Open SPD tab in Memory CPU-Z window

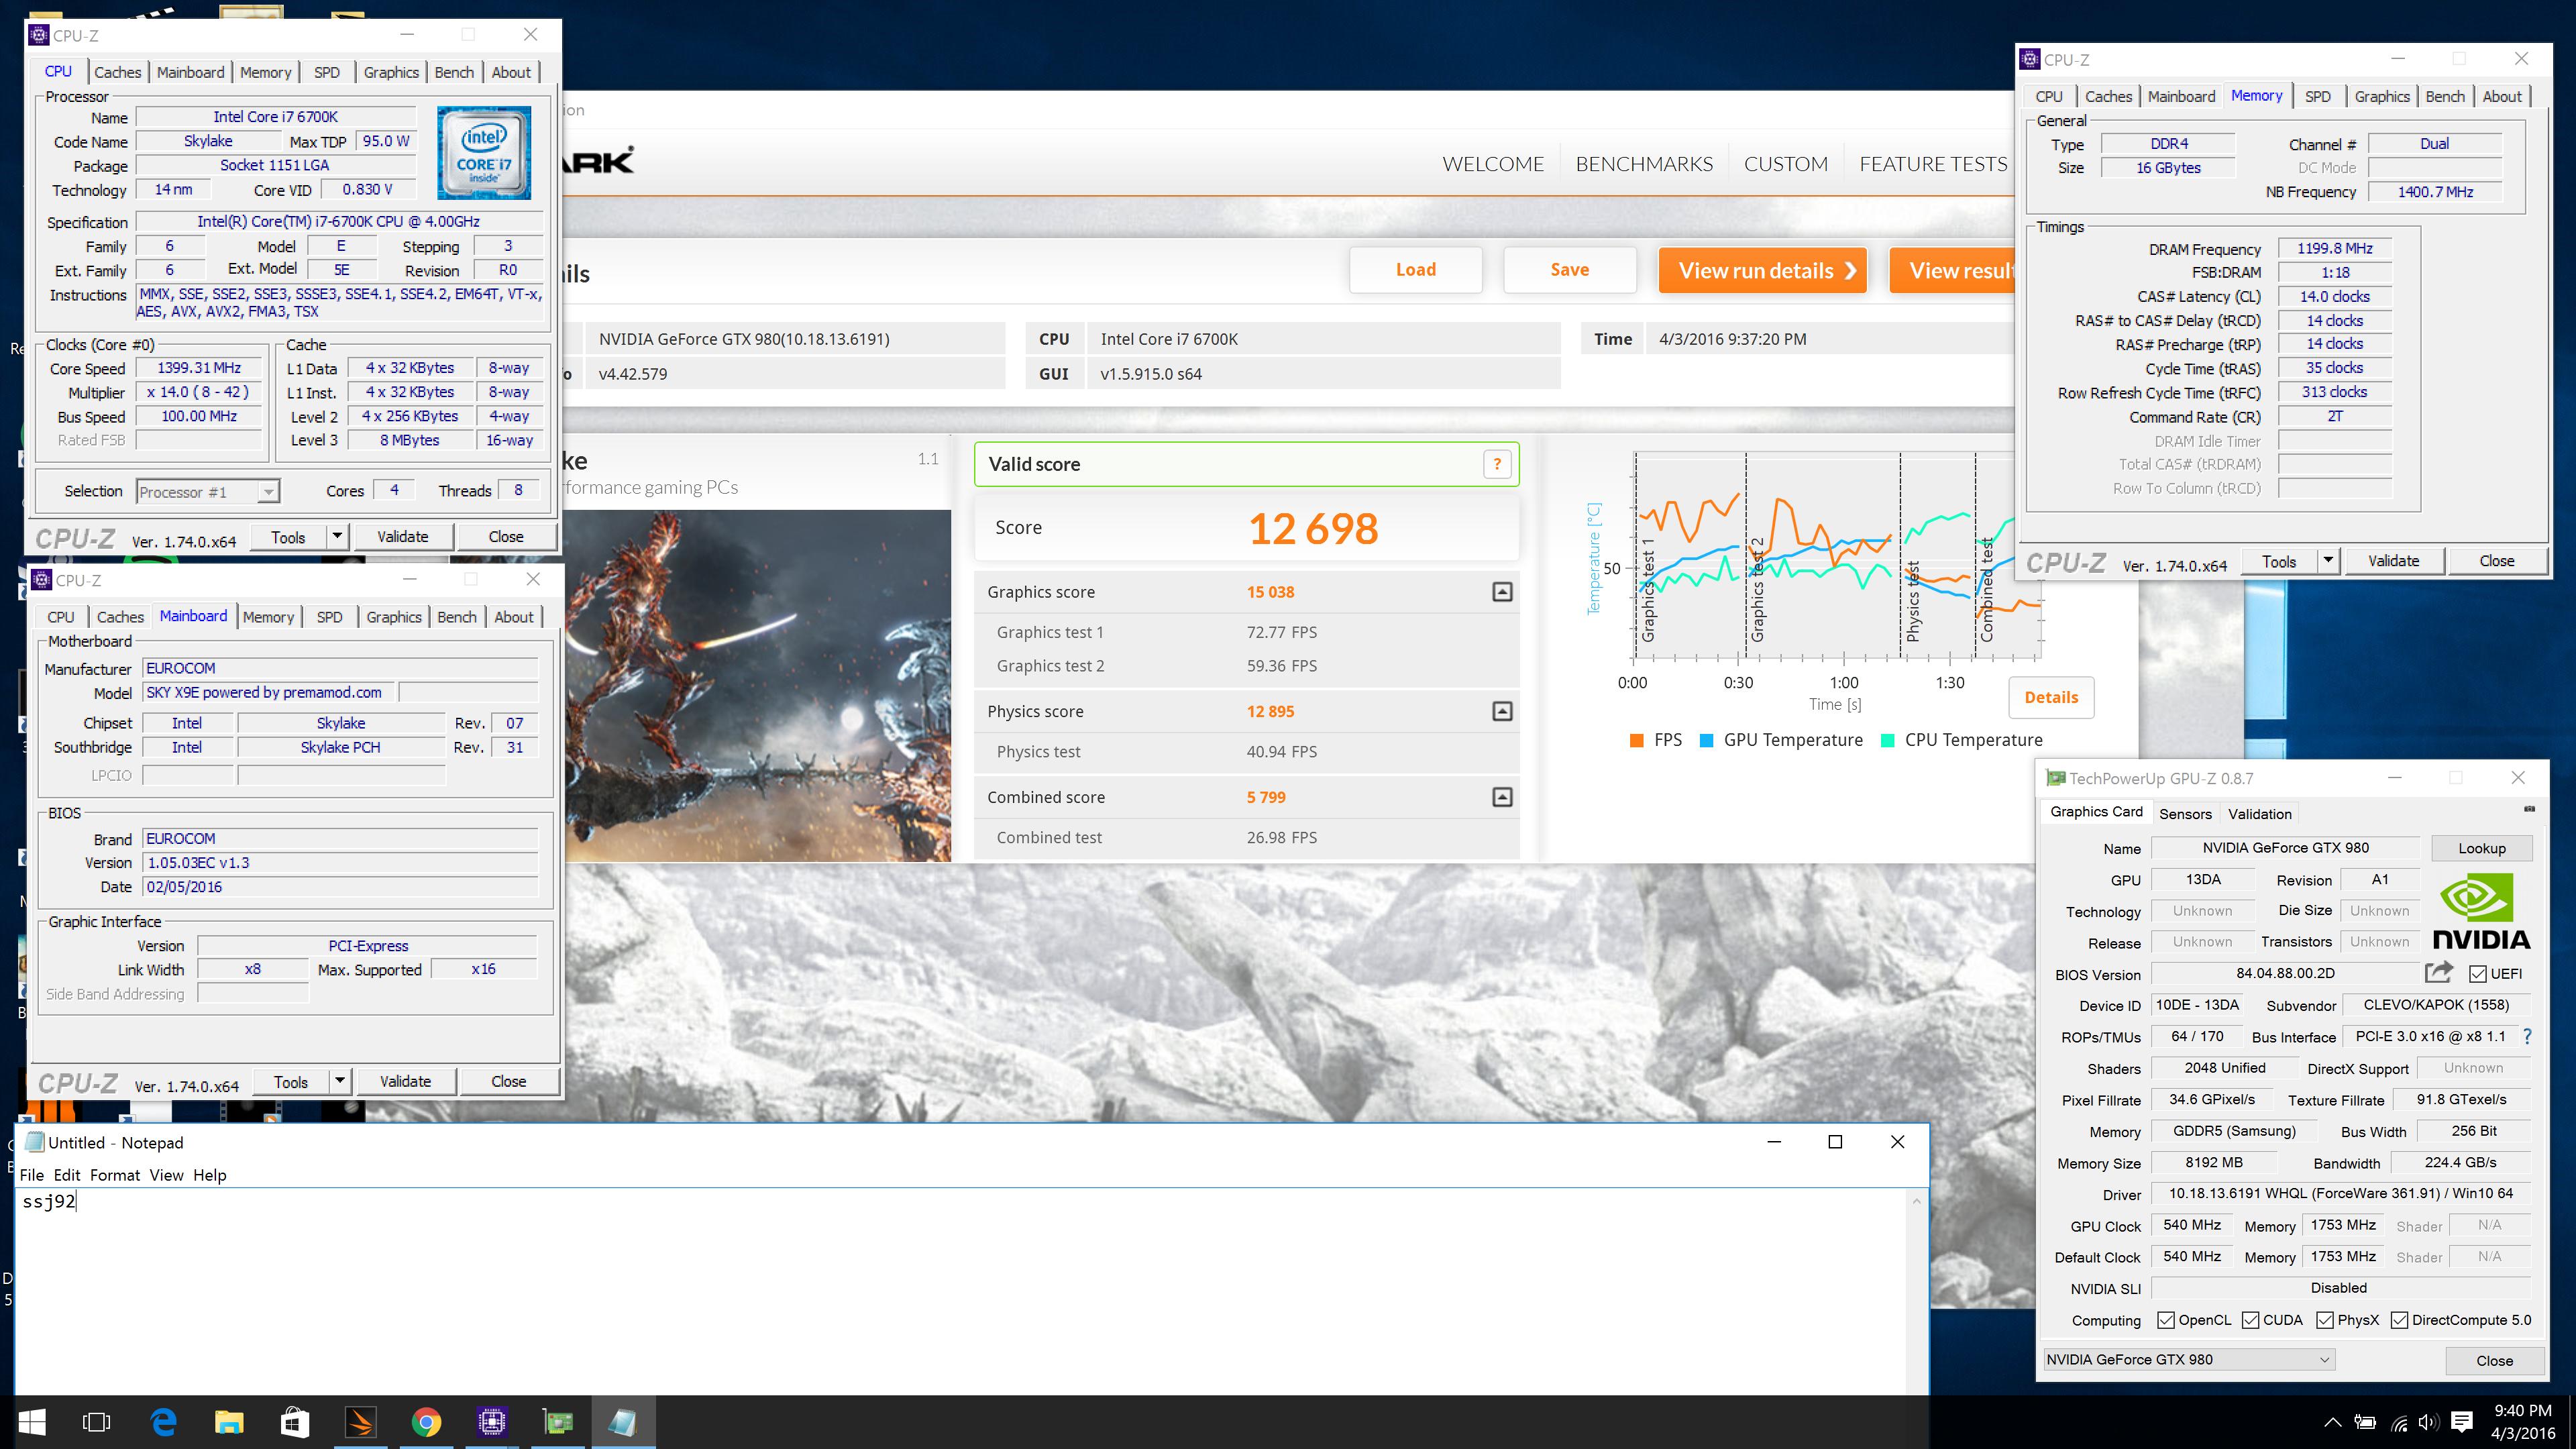2317,96
